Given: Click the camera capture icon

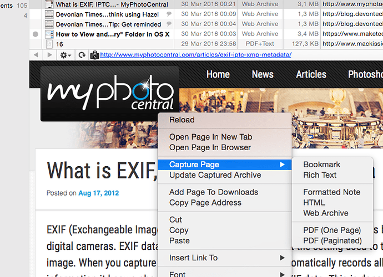Looking at the screenshot, I should point(94,55).
